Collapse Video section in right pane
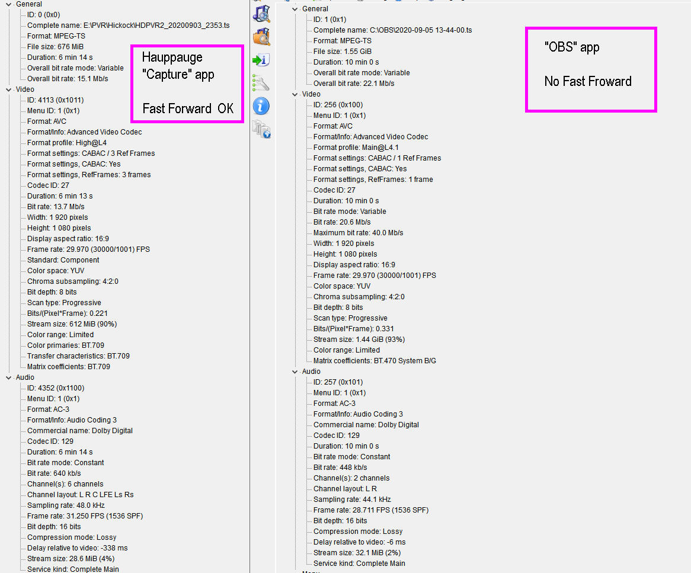The image size is (691, 573). 295,94
